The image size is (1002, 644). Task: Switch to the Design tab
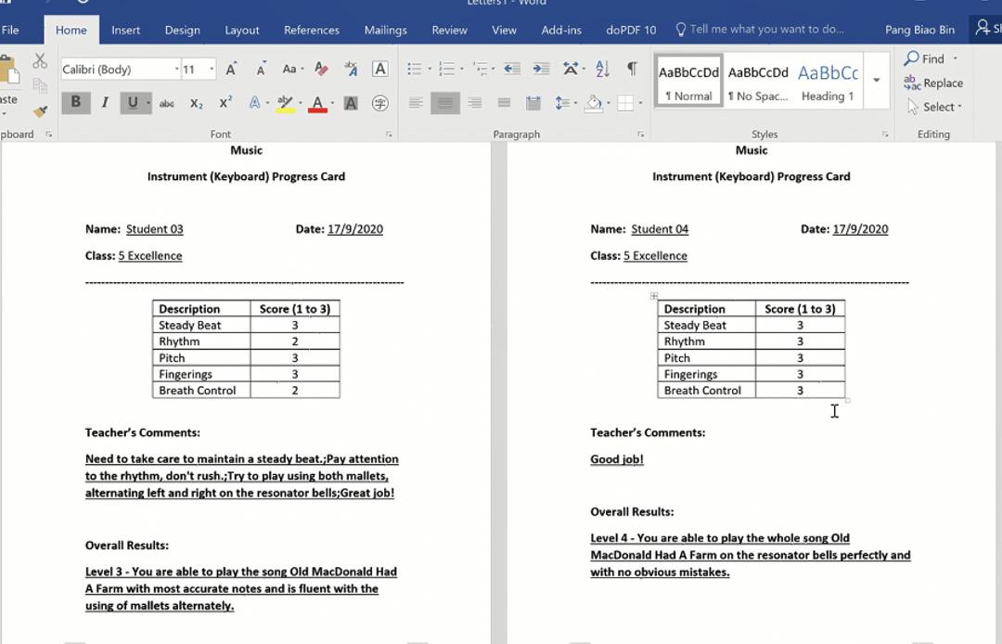pos(182,30)
